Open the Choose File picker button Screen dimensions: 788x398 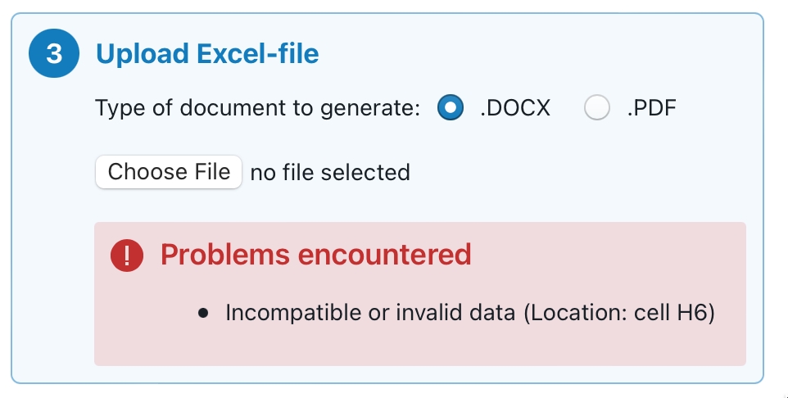click(169, 172)
